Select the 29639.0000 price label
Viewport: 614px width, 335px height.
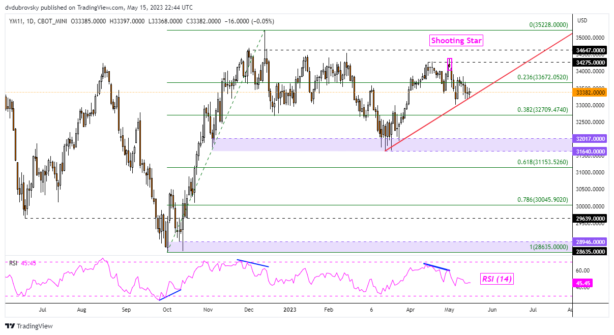point(590,218)
